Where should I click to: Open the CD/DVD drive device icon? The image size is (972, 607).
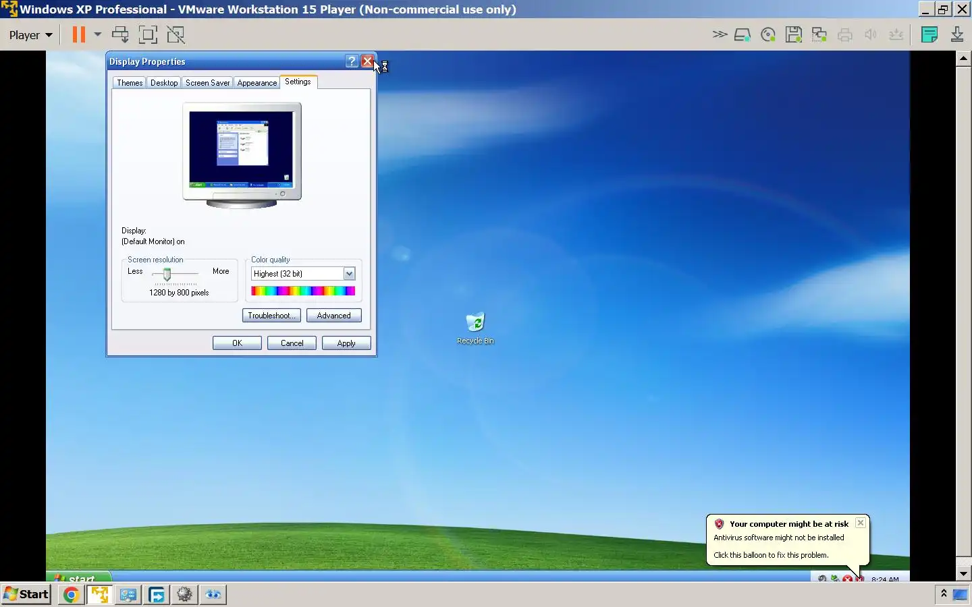tap(768, 35)
